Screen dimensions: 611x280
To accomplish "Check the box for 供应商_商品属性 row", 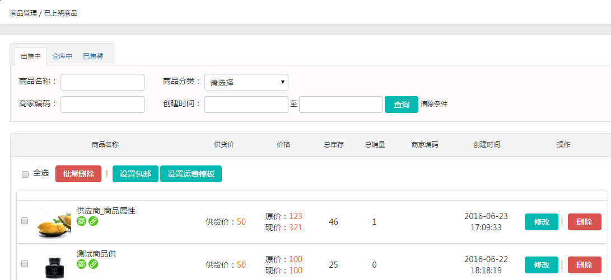I will [x=25, y=221].
